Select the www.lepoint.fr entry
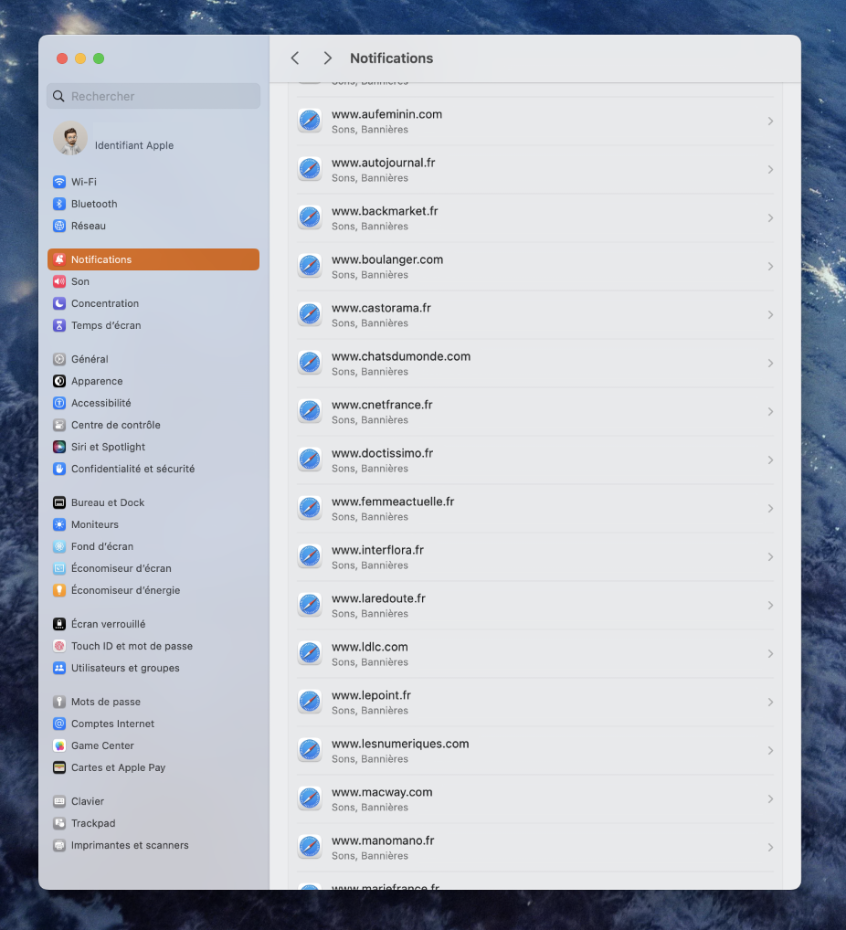 click(535, 703)
